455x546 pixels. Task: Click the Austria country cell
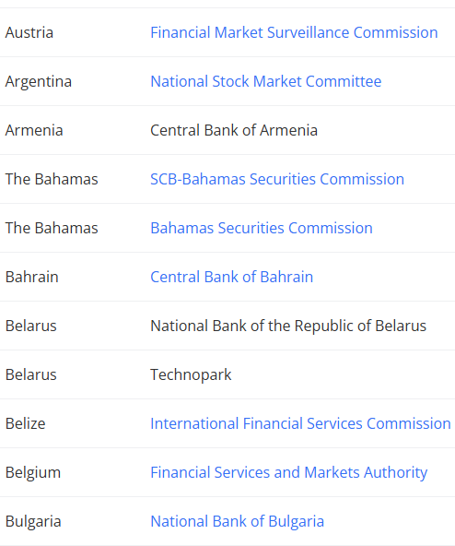[29, 32]
